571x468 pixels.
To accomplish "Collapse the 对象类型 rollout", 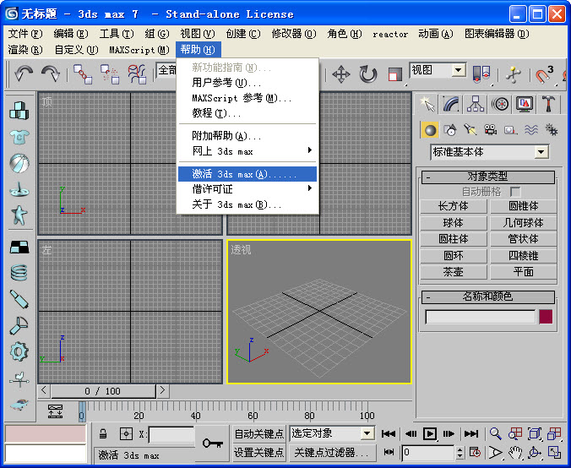I will (x=428, y=177).
